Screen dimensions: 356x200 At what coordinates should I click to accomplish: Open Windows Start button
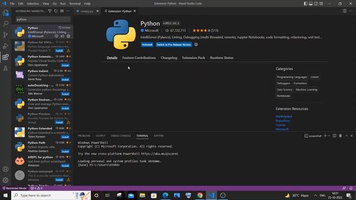(6, 195)
